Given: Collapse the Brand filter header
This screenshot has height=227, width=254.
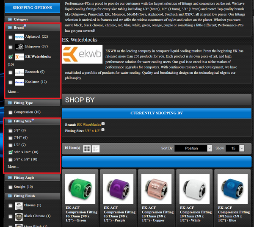Looking at the screenshot, I should coord(33,28).
